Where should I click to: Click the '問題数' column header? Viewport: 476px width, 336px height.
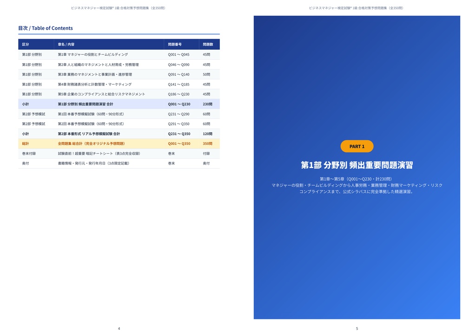[208, 44]
